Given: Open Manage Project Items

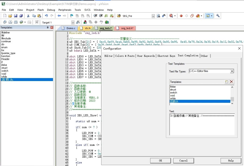Looking at the screenshot, I should tap(85, 22).
